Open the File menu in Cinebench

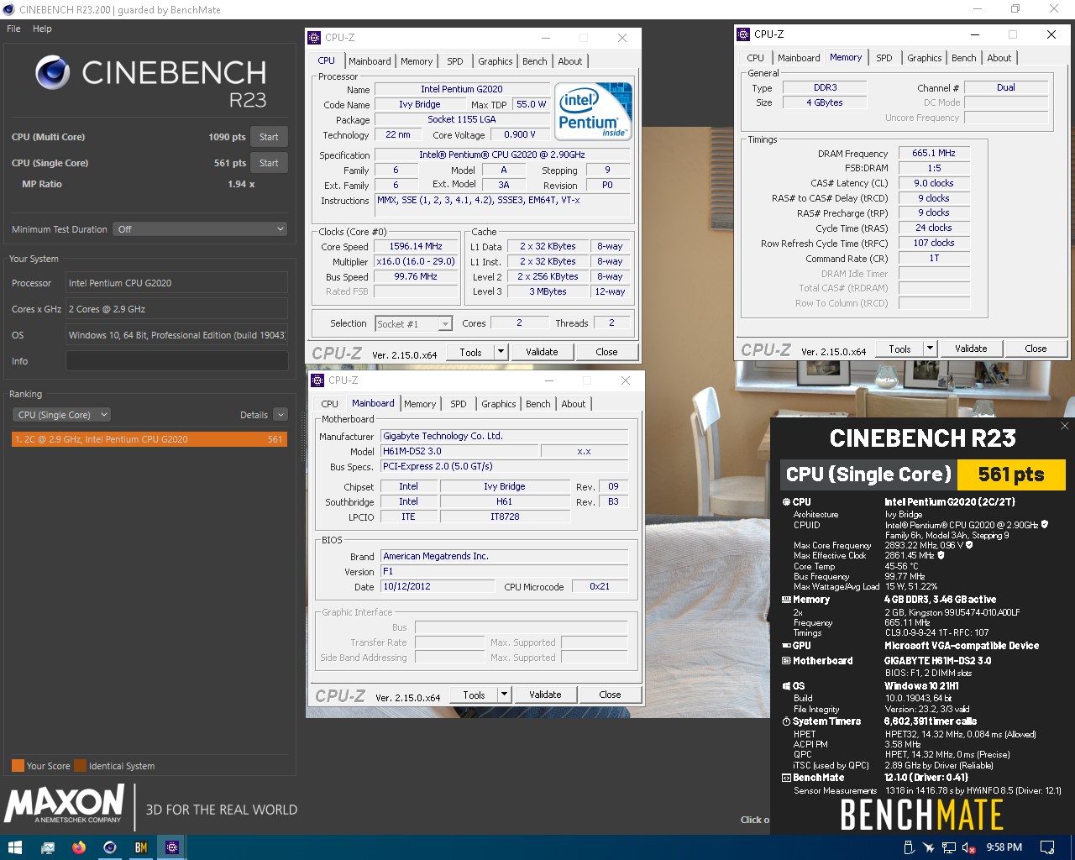click(x=13, y=29)
